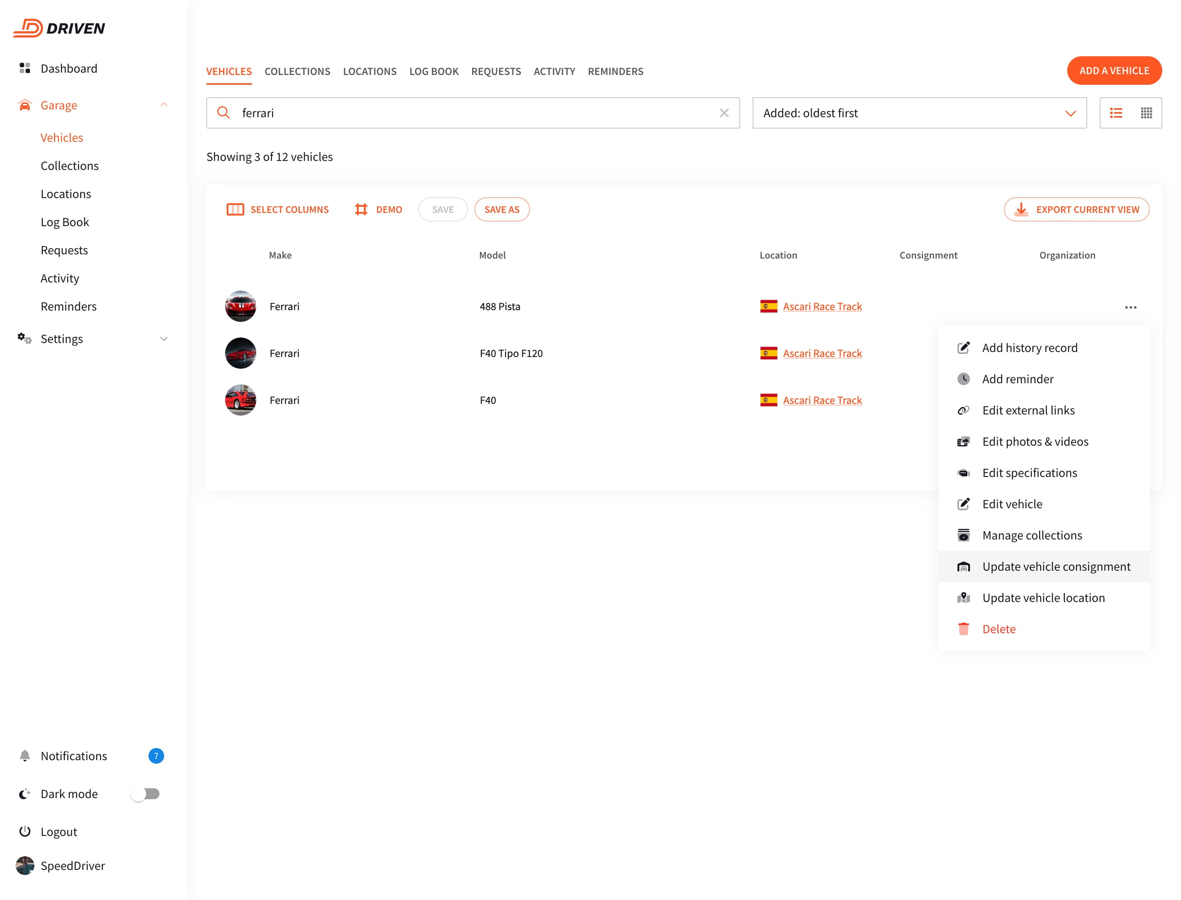Click the Driven logo

pyautogui.click(x=59, y=28)
